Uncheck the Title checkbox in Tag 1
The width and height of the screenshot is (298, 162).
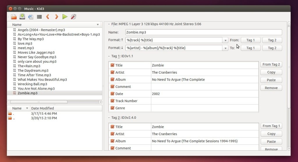[112, 65]
